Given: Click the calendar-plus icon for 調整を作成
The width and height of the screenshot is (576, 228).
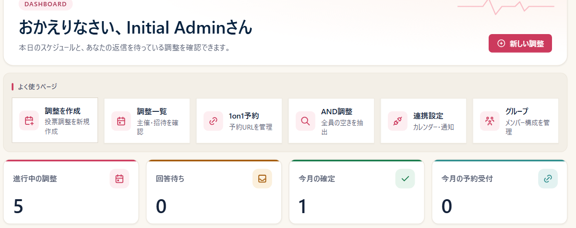Looking at the screenshot, I should tap(29, 120).
